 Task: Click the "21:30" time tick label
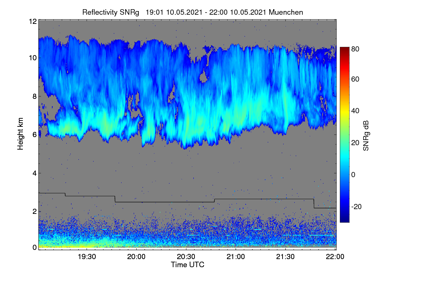tap(285, 257)
